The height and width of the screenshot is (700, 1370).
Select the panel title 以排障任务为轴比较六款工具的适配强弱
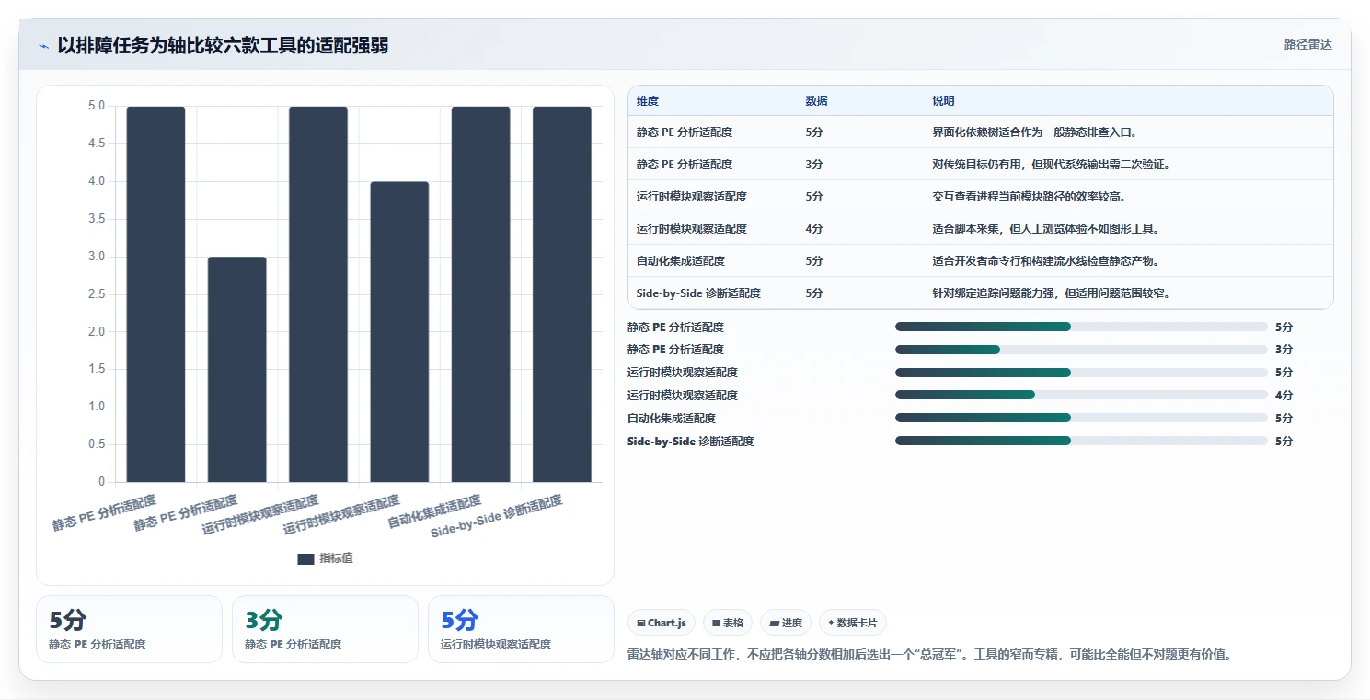(223, 45)
